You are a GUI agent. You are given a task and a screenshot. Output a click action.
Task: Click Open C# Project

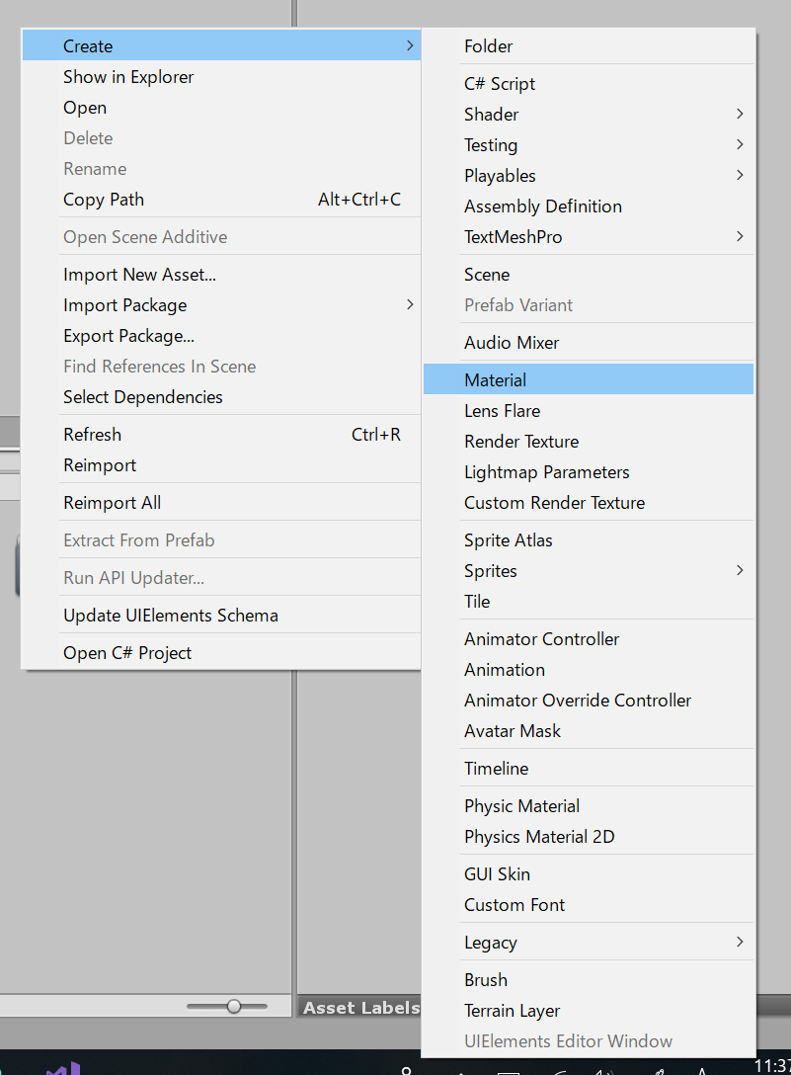[127, 653]
